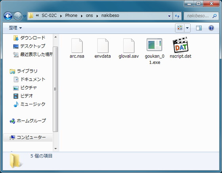Select the envdata file icon
This screenshot has width=222, height=173.
click(x=103, y=46)
